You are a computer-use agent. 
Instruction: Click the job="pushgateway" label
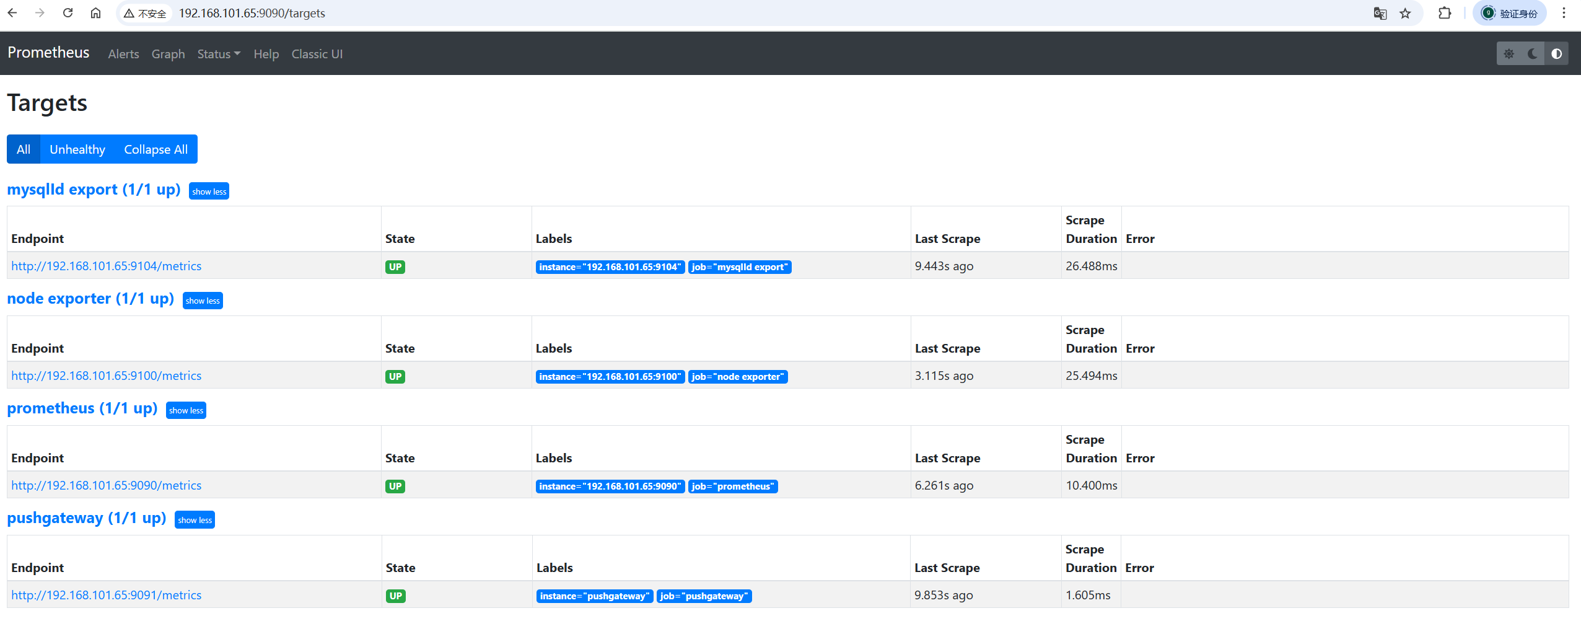coord(704,596)
